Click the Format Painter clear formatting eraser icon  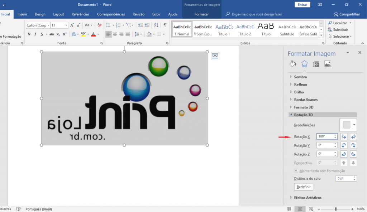[99, 25]
